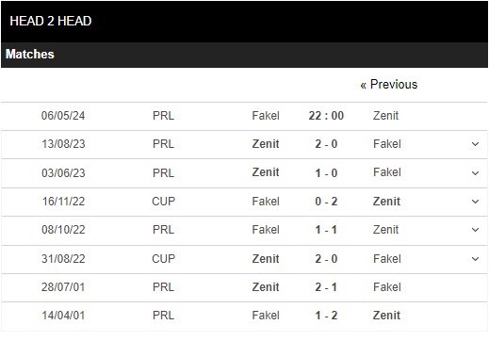The height and width of the screenshot is (341, 489).
Task: Click the PRL label in 06/05/24 row
Action: (x=163, y=116)
